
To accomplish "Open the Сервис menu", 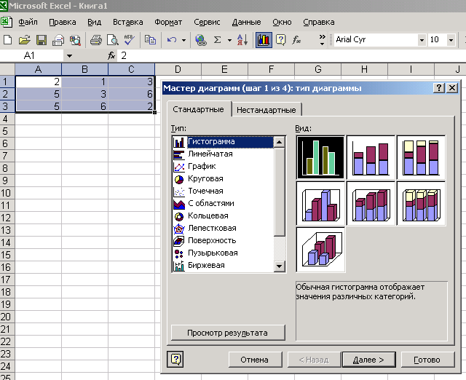I will click(x=207, y=23).
